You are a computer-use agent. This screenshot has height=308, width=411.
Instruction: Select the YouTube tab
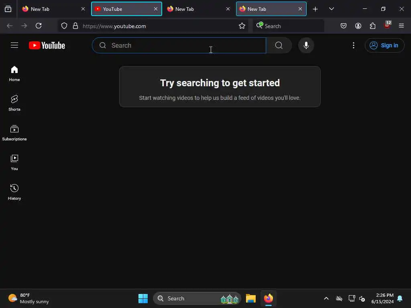(126, 9)
